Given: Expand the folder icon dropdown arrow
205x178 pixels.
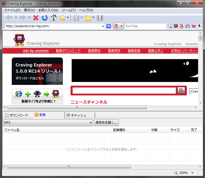Looking at the screenshot, I should point(93,17).
